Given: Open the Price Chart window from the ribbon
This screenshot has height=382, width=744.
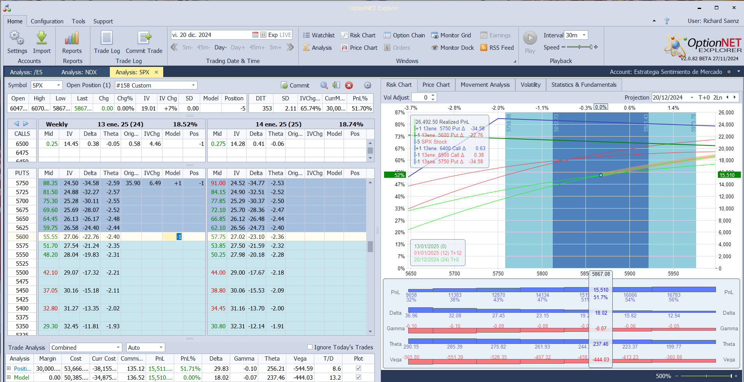Looking at the screenshot, I should (359, 48).
